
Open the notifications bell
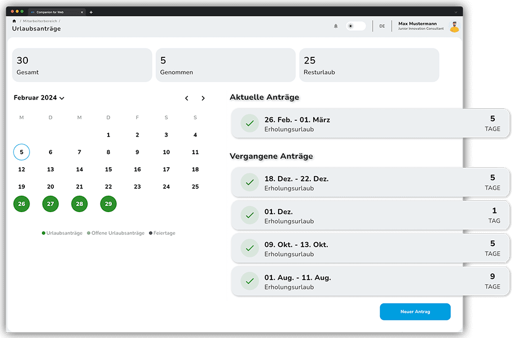click(336, 26)
